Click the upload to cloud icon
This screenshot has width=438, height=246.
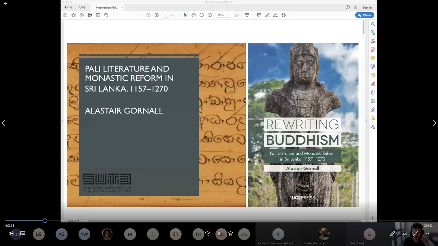81,15
